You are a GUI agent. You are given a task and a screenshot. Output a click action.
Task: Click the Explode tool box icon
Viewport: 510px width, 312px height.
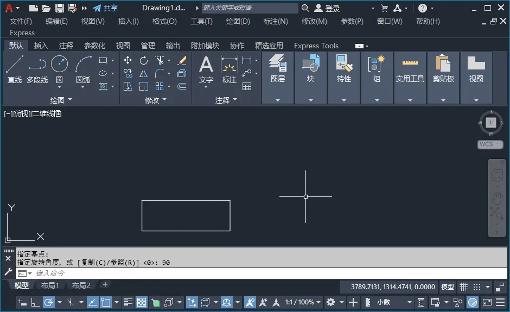[x=182, y=74]
